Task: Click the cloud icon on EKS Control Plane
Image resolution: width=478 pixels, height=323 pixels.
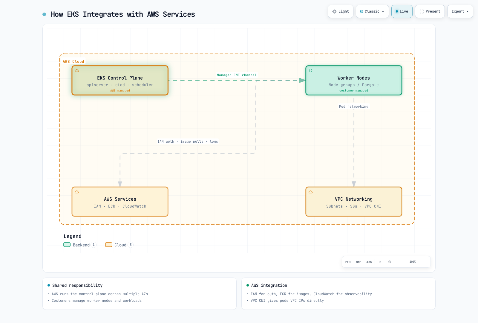Action: pyautogui.click(x=77, y=71)
